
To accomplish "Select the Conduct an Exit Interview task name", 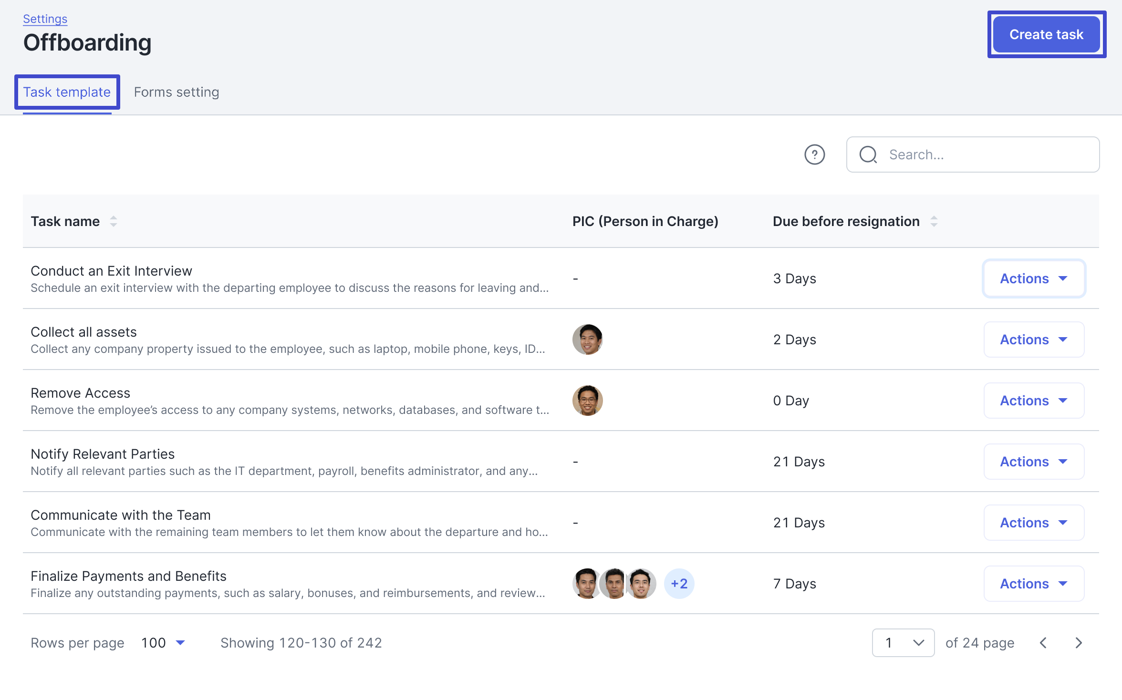I will [x=111, y=271].
